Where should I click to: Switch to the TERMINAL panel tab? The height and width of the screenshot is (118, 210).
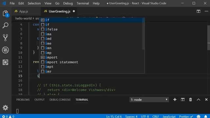click(x=82, y=100)
